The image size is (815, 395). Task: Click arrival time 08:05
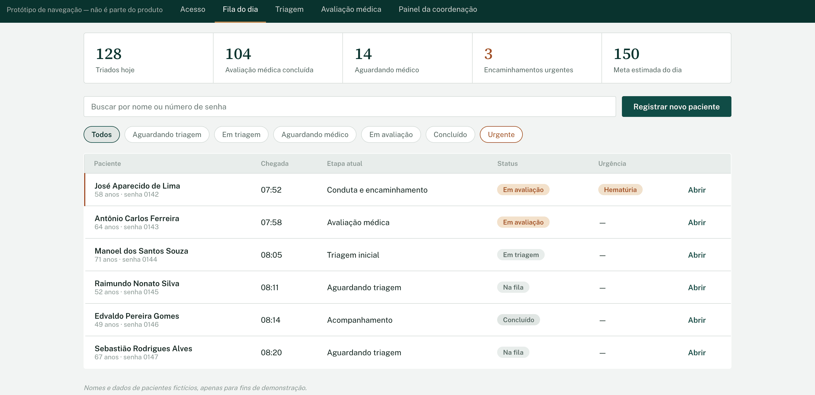271,255
